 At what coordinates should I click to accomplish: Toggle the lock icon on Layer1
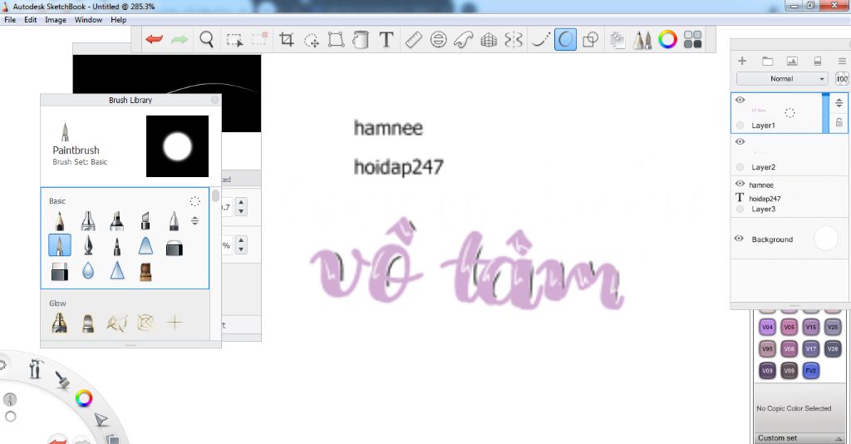coord(839,123)
